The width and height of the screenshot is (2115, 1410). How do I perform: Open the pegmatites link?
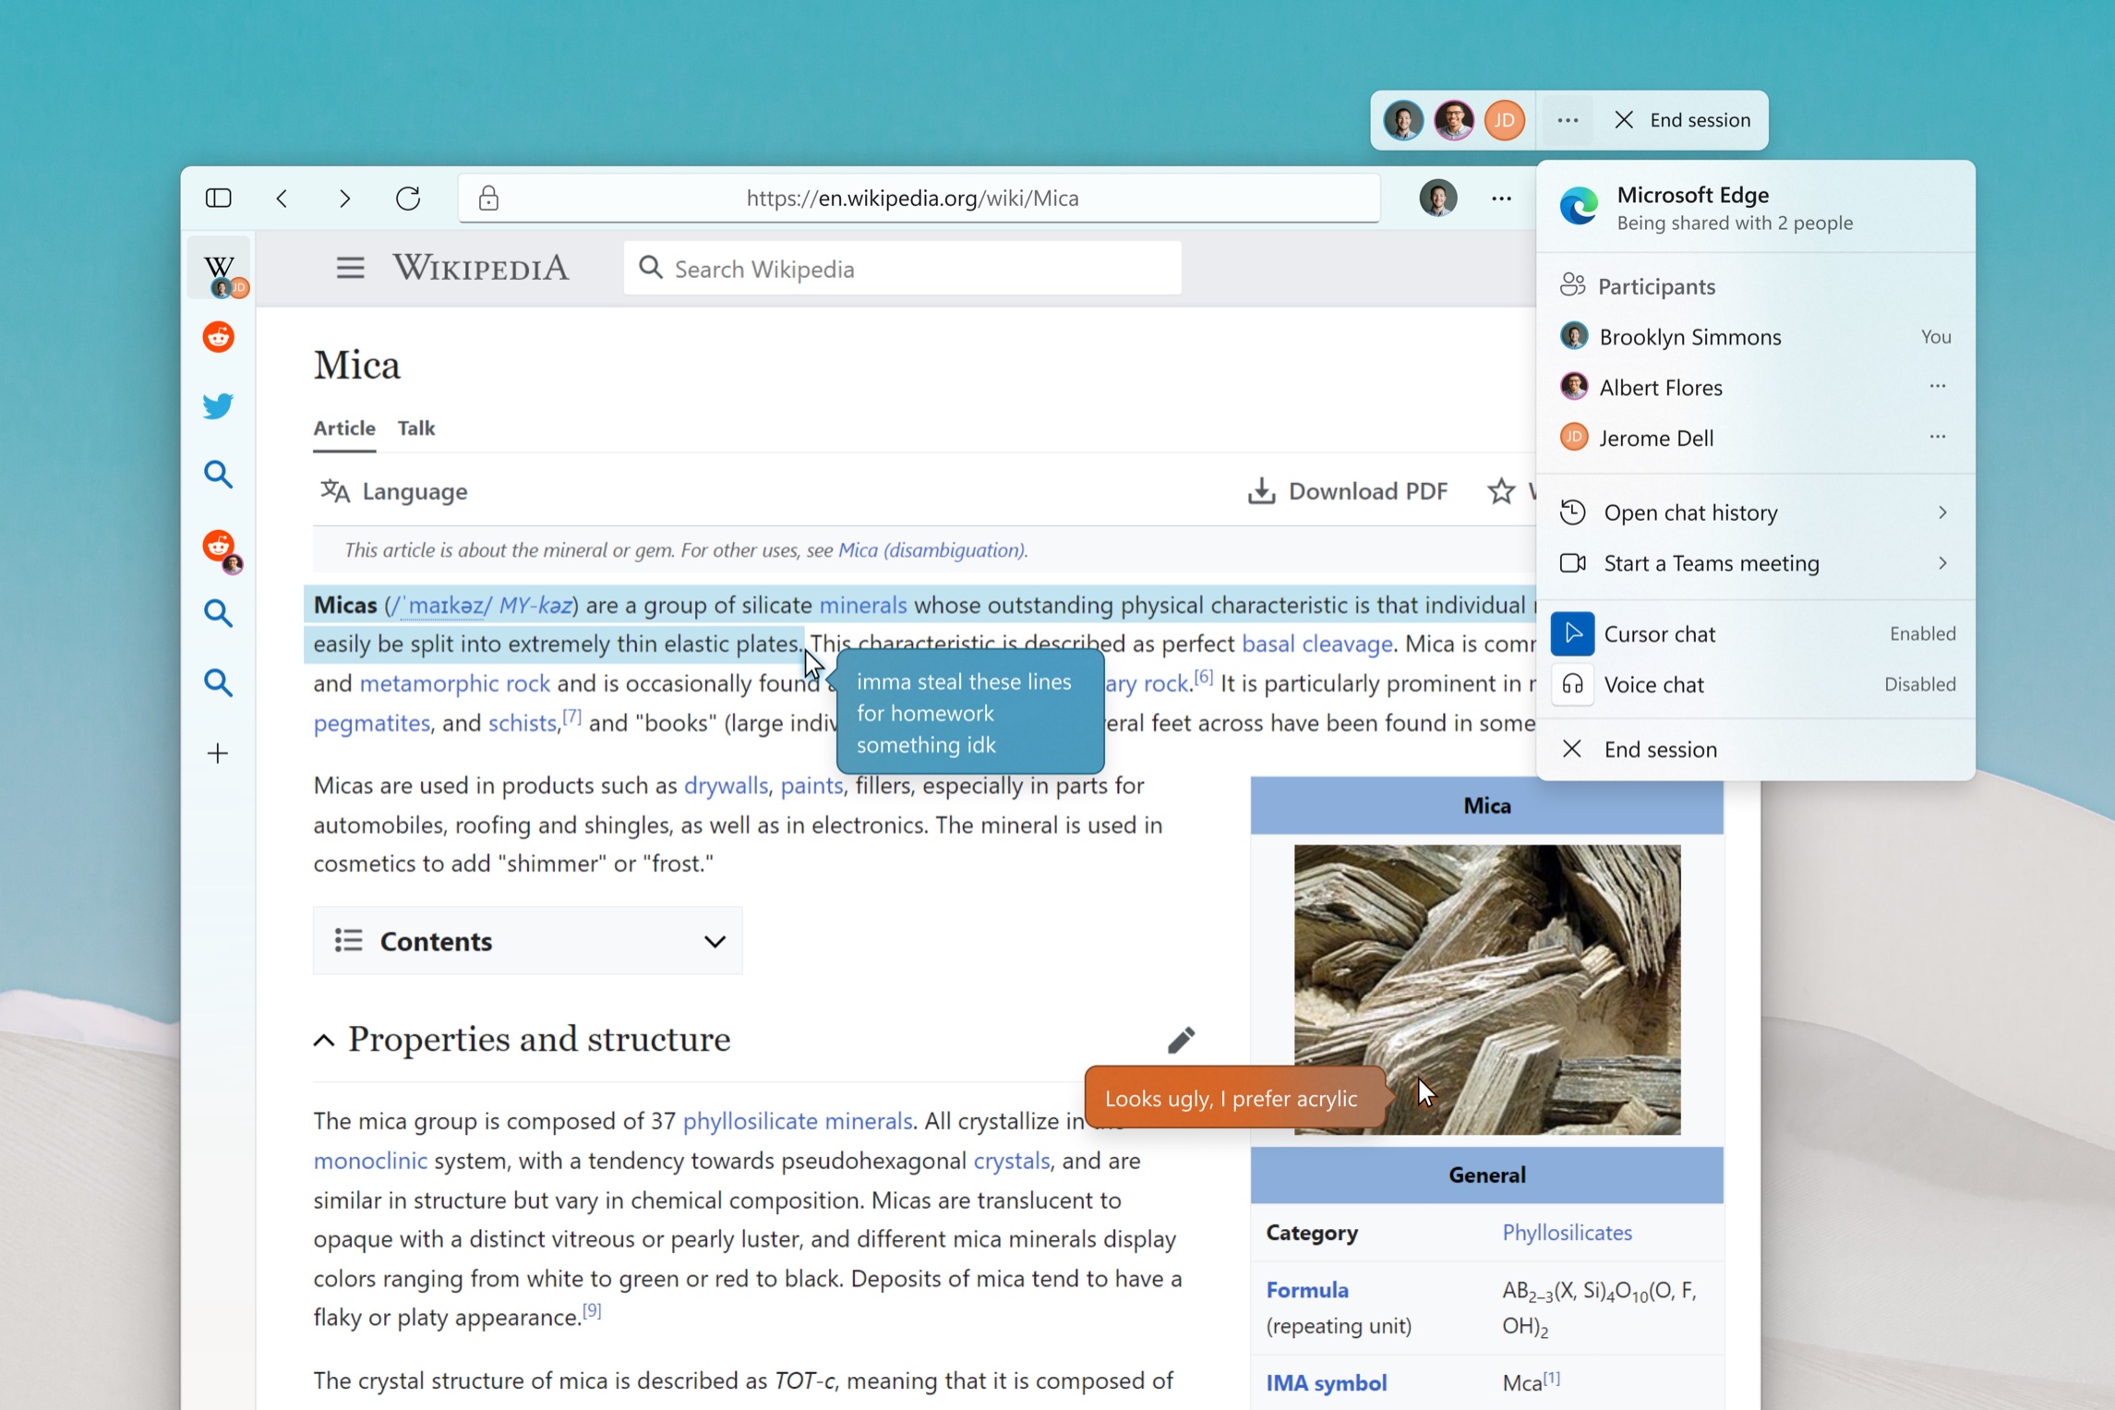point(371,723)
